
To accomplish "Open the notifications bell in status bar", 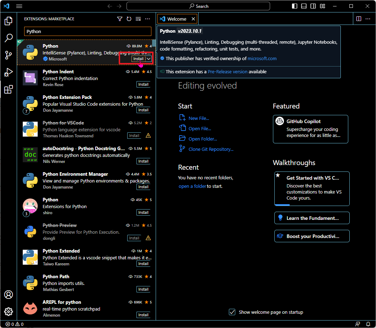I will tap(368, 324).
